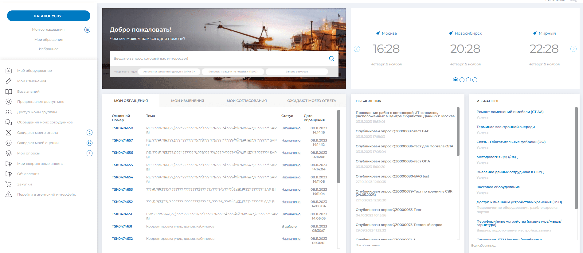The image size is (583, 253).
Task: Click flag icon next to Объявления
Action: (9, 174)
